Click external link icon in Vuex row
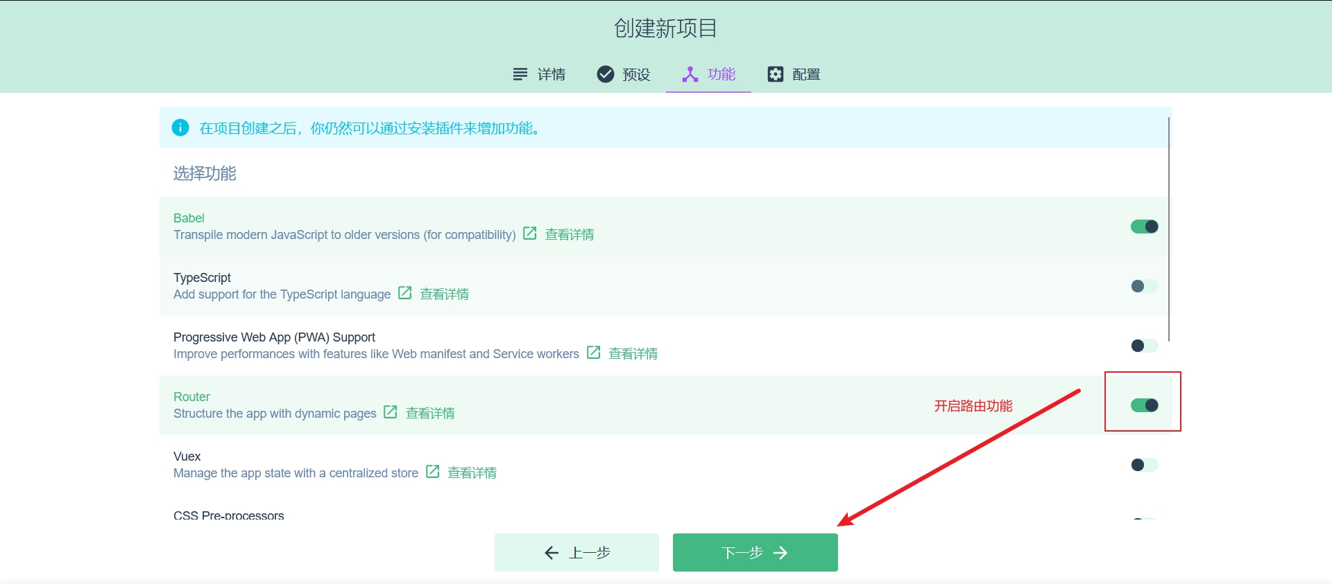The image size is (1332, 584). click(x=432, y=472)
